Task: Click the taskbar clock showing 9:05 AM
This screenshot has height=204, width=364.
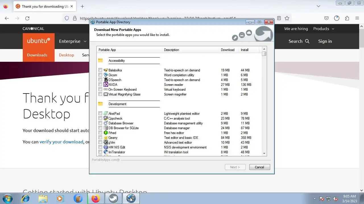Action: [349, 199]
